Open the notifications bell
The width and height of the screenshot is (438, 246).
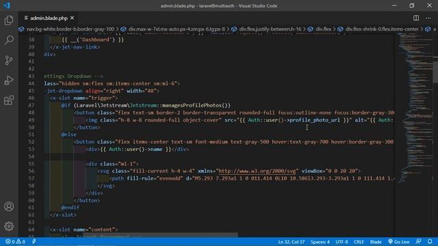point(430,241)
